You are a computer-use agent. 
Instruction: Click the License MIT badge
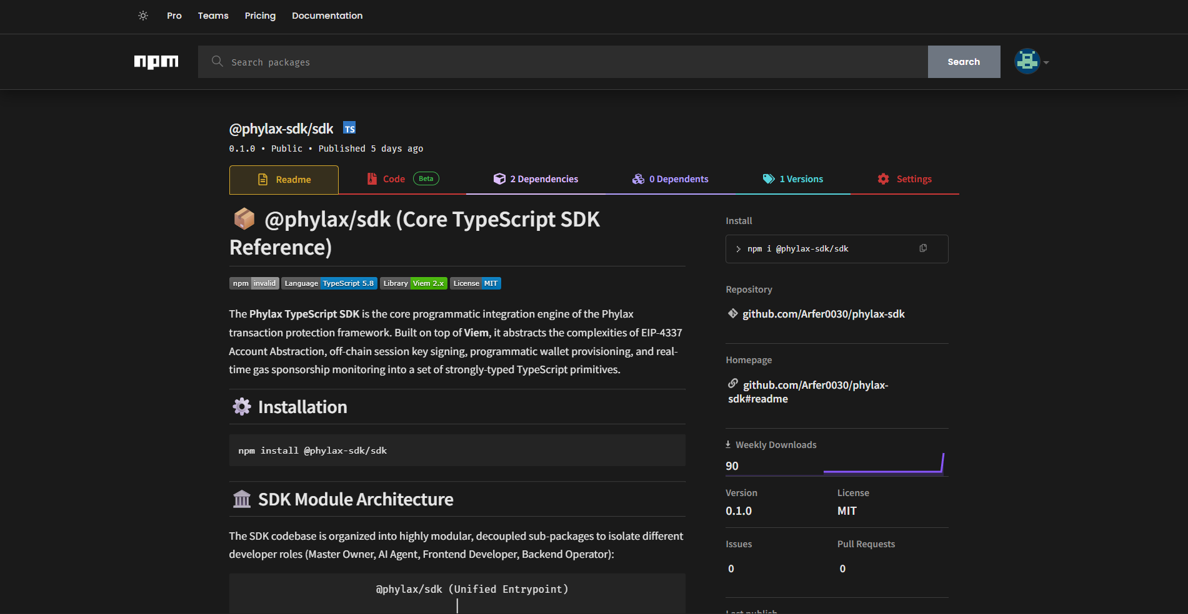pyautogui.click(x=476, y=283)
